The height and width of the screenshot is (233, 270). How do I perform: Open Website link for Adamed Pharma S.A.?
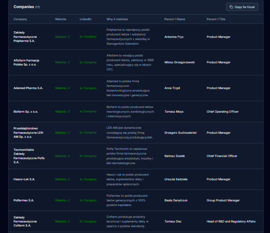[62, 88]
